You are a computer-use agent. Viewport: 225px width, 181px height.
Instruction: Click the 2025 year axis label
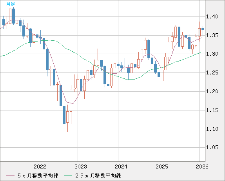(x=162, y=167)
